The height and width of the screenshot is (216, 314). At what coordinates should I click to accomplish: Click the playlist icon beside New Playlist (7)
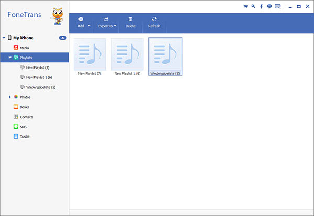23,67
